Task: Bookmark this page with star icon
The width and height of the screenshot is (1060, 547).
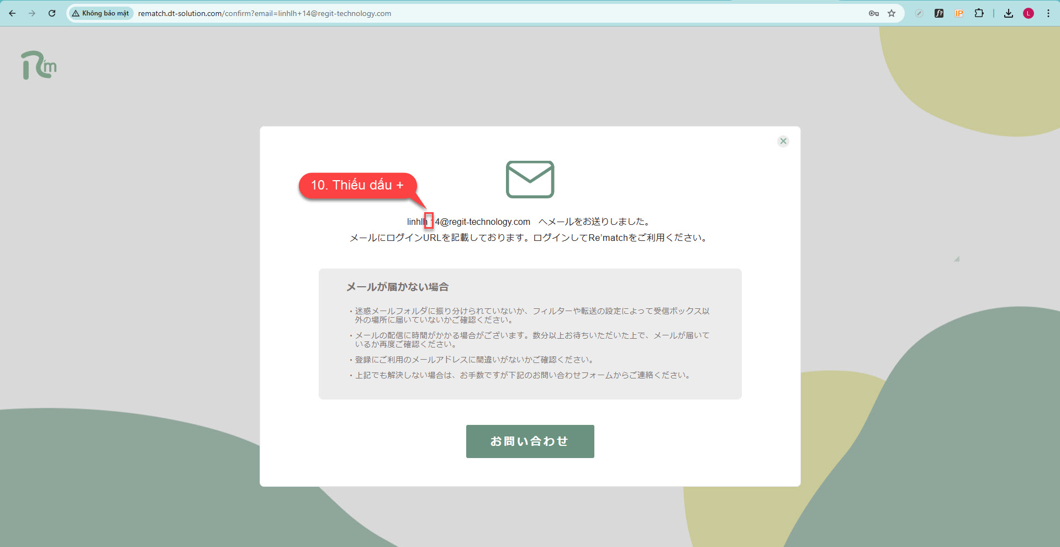Action: [892, 13]
